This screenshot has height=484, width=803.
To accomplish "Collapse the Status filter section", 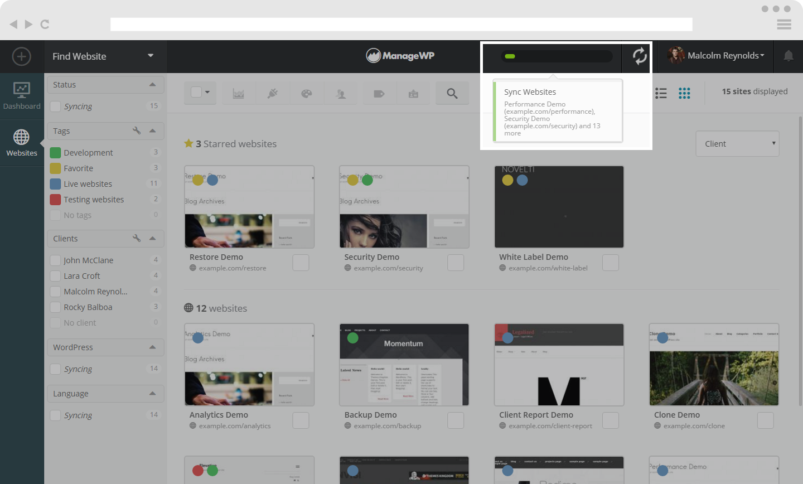I will 152,84.
